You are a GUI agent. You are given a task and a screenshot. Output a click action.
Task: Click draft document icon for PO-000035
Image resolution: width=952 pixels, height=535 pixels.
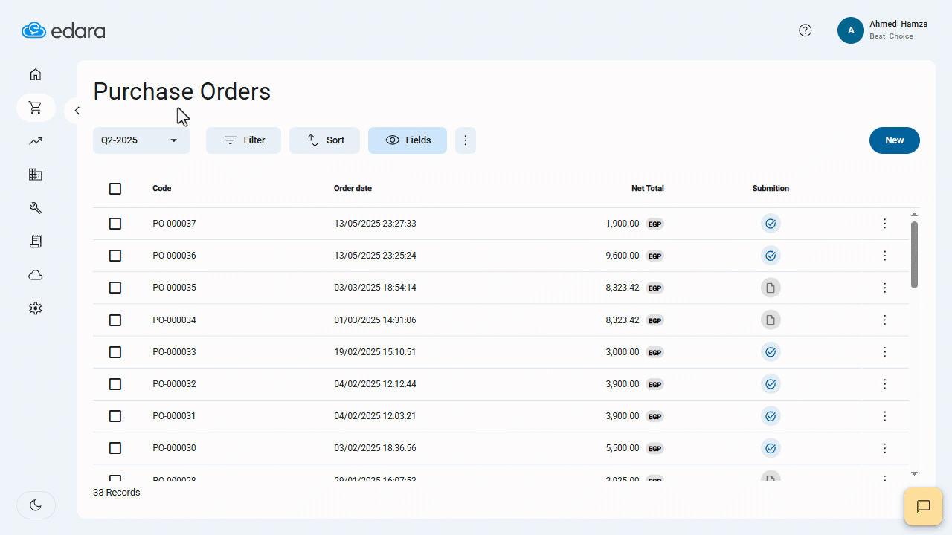(771, 288)
